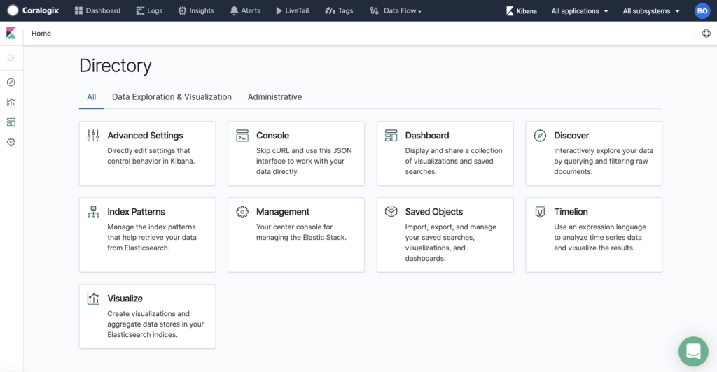Viewport: 717px width, 372px height.
Task: Click the Home breadcrumb
Action: (41, 34)
